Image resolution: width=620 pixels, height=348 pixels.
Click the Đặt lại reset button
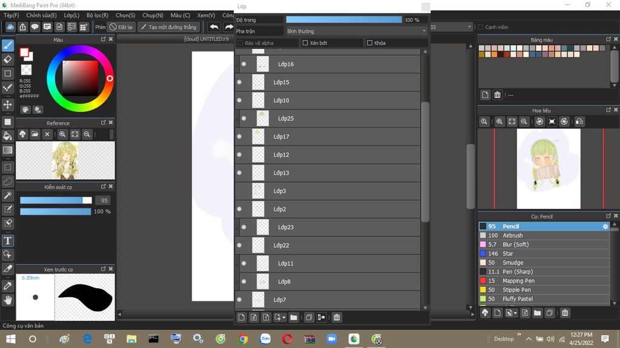point(121,27)
